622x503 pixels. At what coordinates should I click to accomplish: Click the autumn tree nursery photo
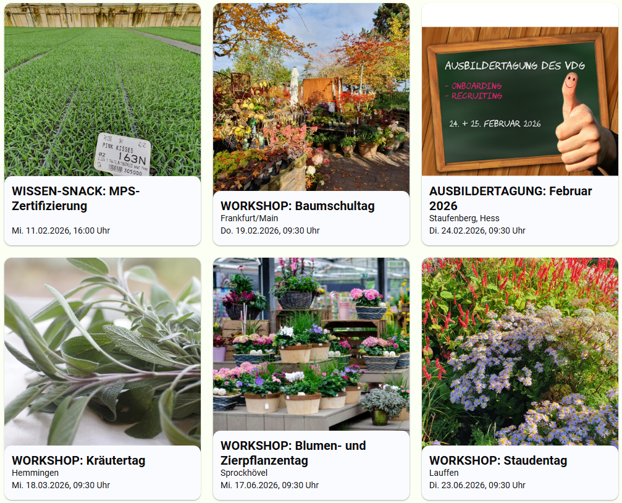tap(311, 97)
